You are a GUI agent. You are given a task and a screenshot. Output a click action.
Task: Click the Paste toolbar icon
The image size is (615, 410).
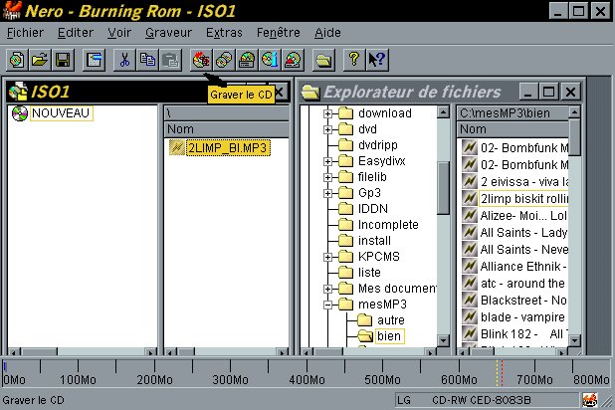click(170, 60)
